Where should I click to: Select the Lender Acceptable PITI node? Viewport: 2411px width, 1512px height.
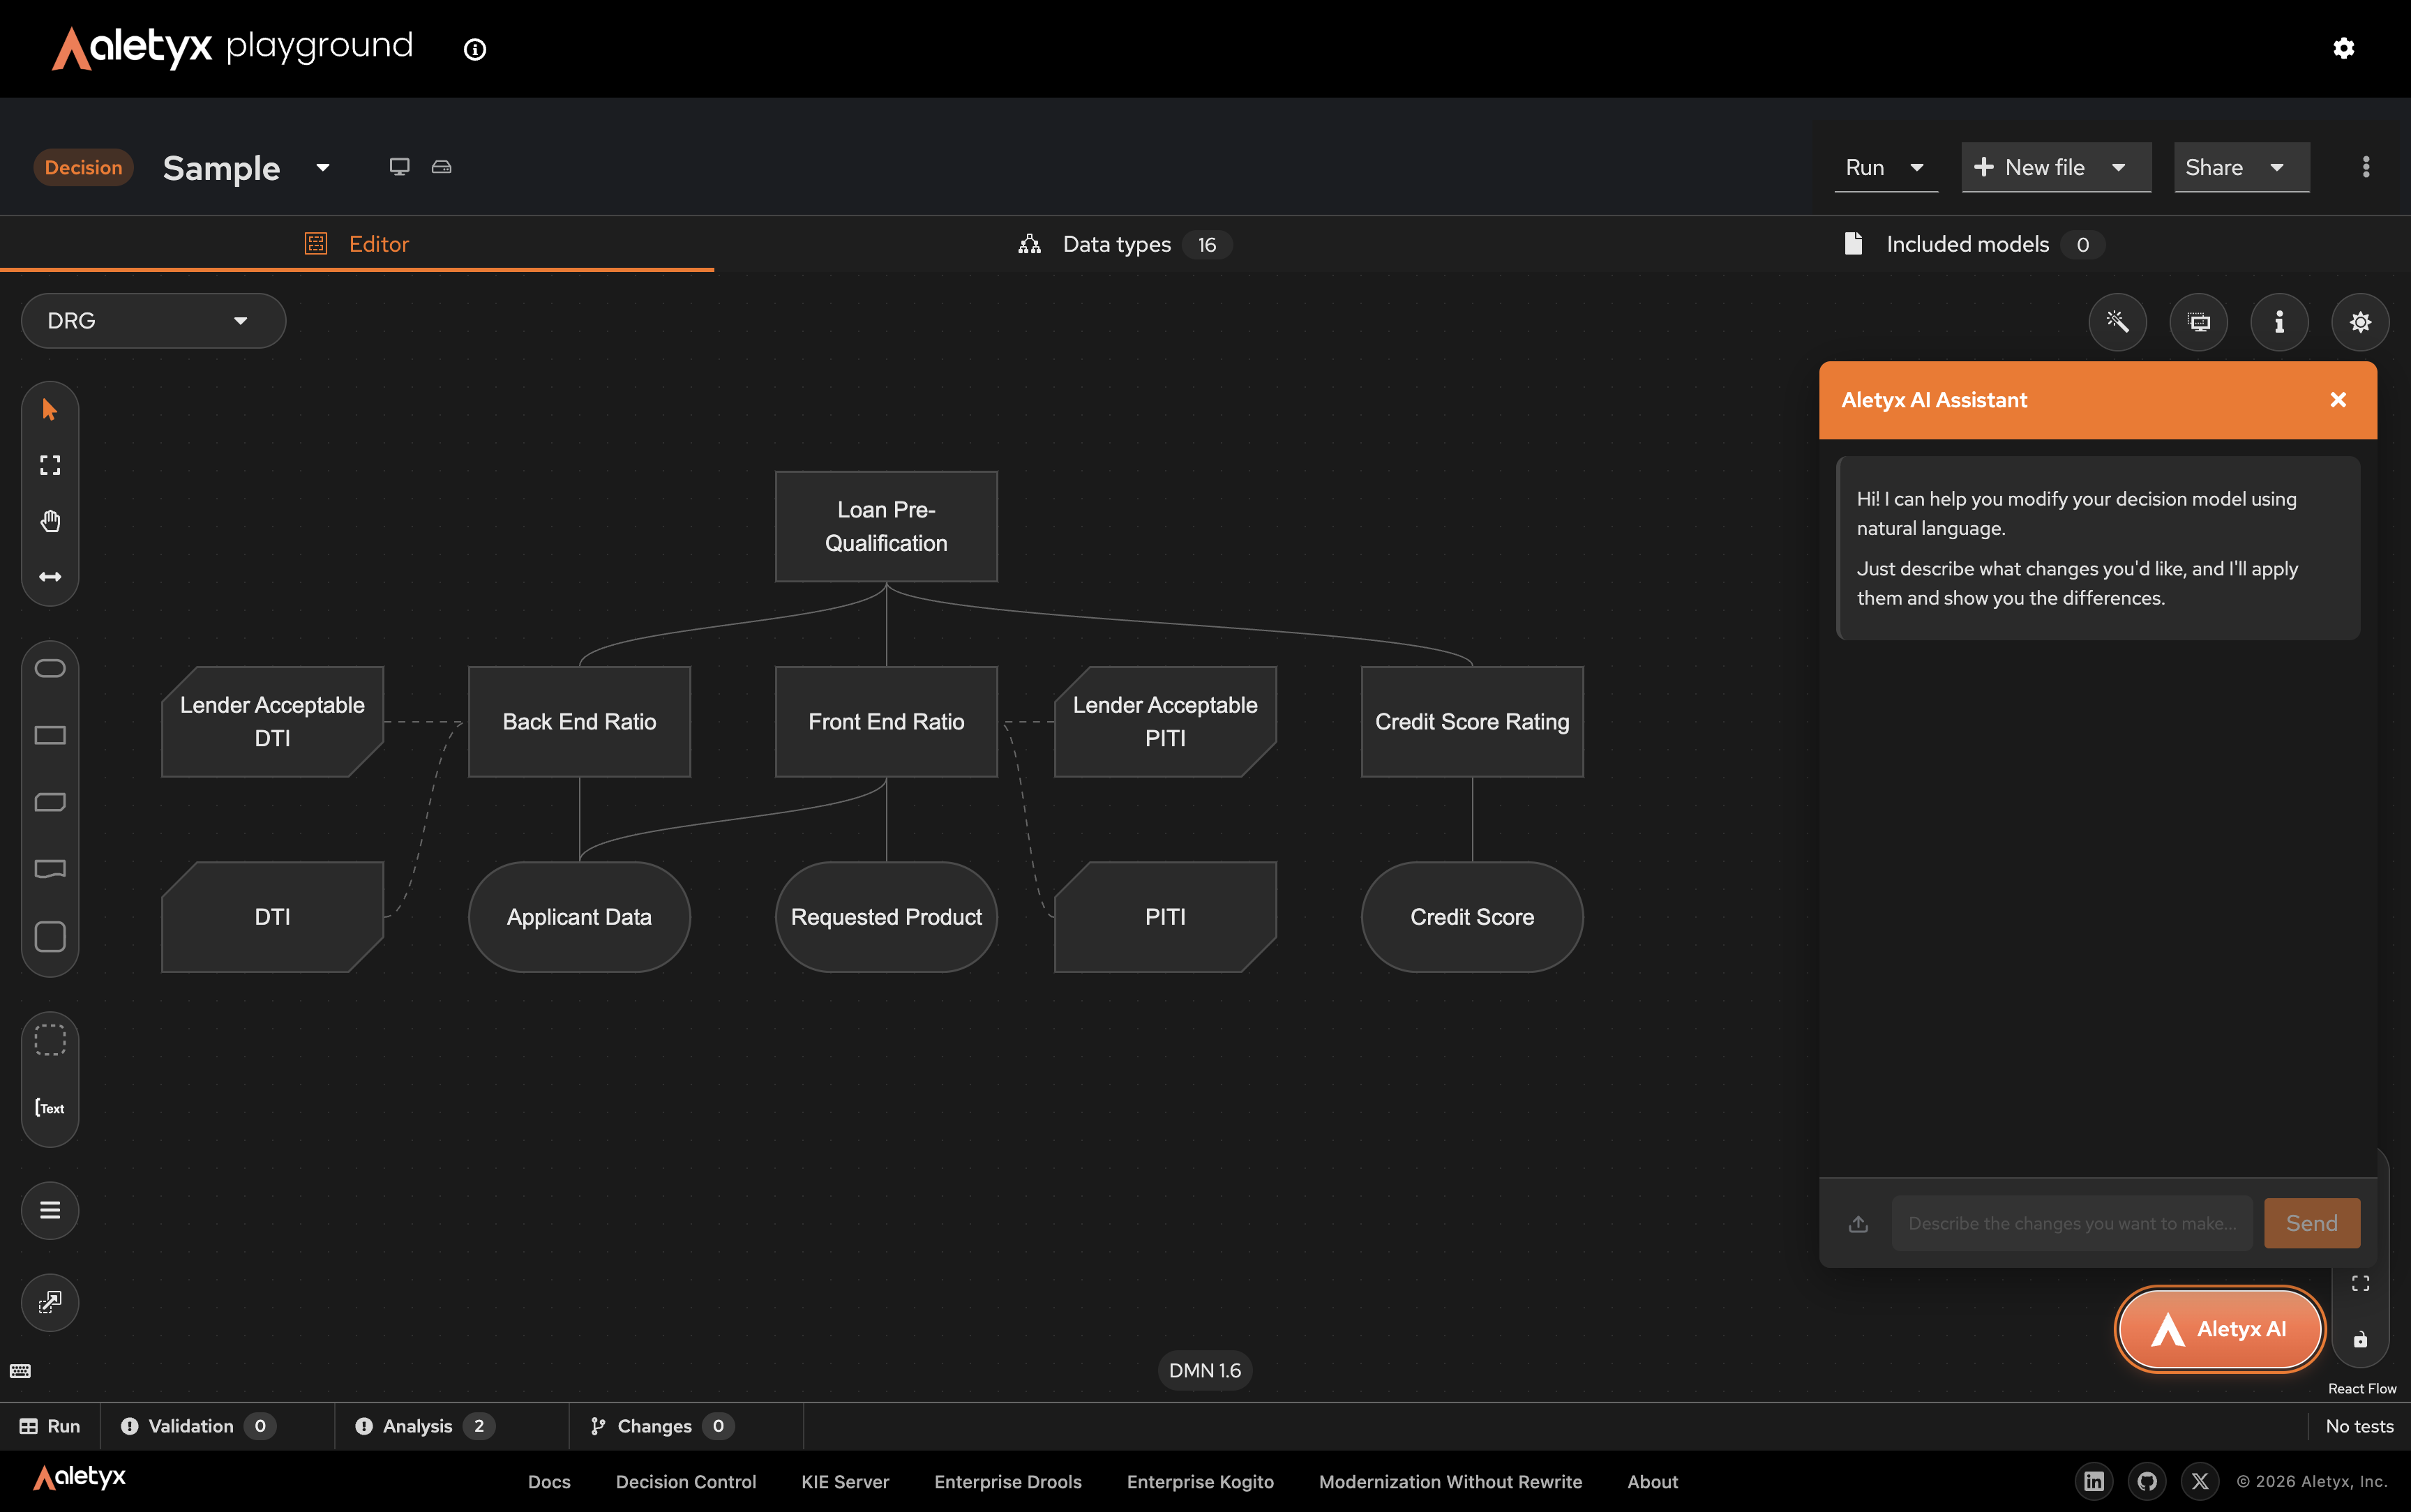(x=1165, y=721)
